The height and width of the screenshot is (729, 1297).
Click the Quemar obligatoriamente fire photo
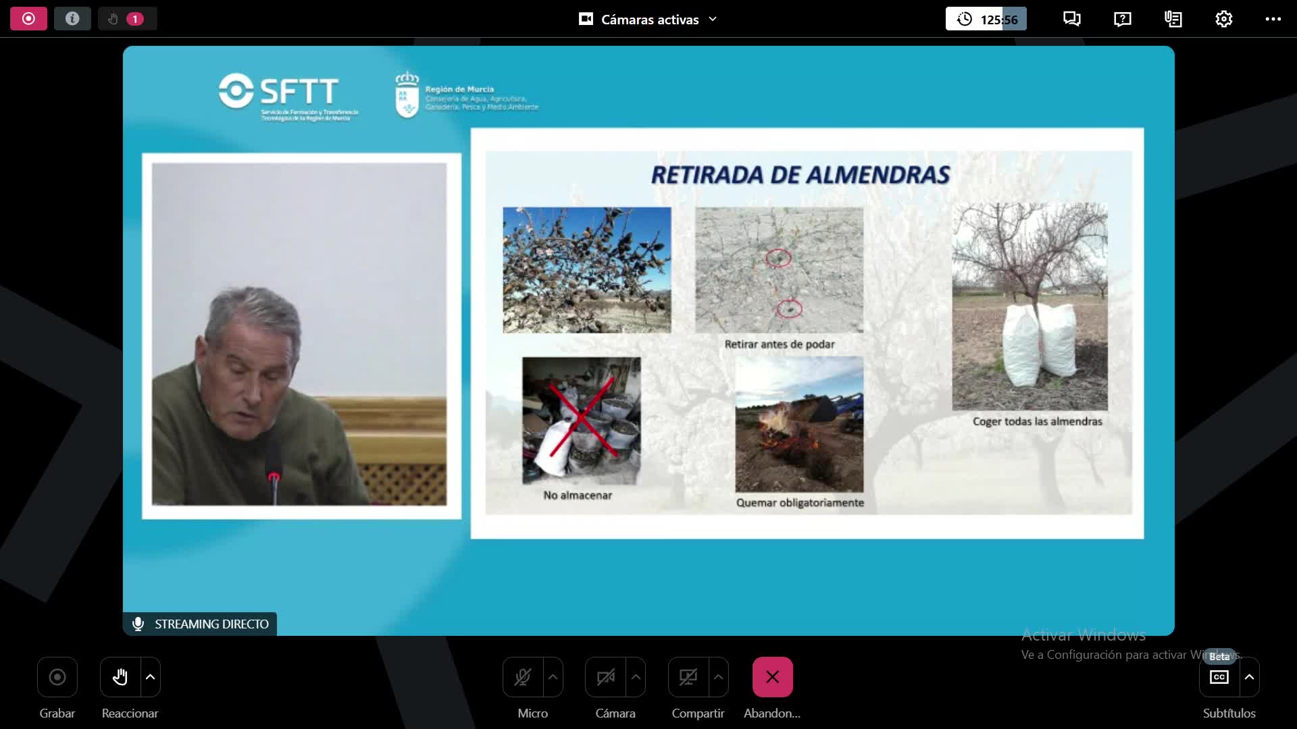799,425
